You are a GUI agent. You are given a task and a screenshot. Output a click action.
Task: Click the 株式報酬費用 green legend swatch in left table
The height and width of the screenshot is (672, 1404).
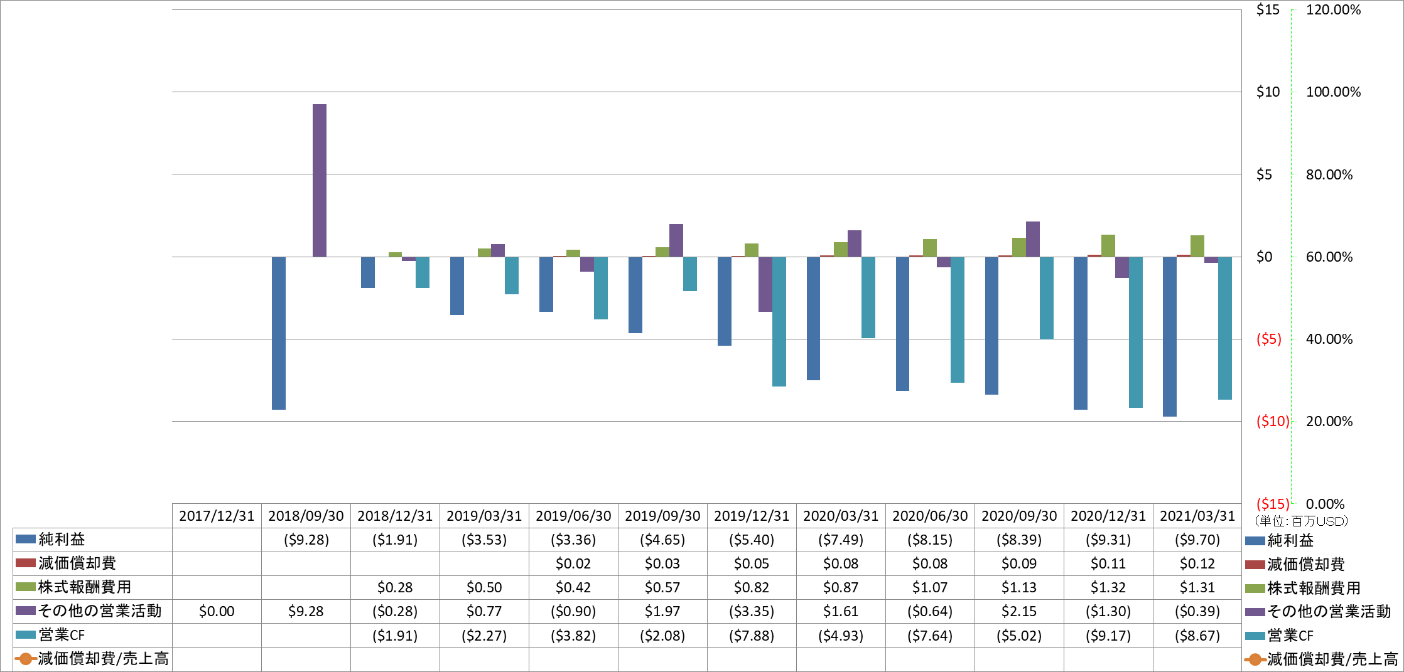point(25,587)
